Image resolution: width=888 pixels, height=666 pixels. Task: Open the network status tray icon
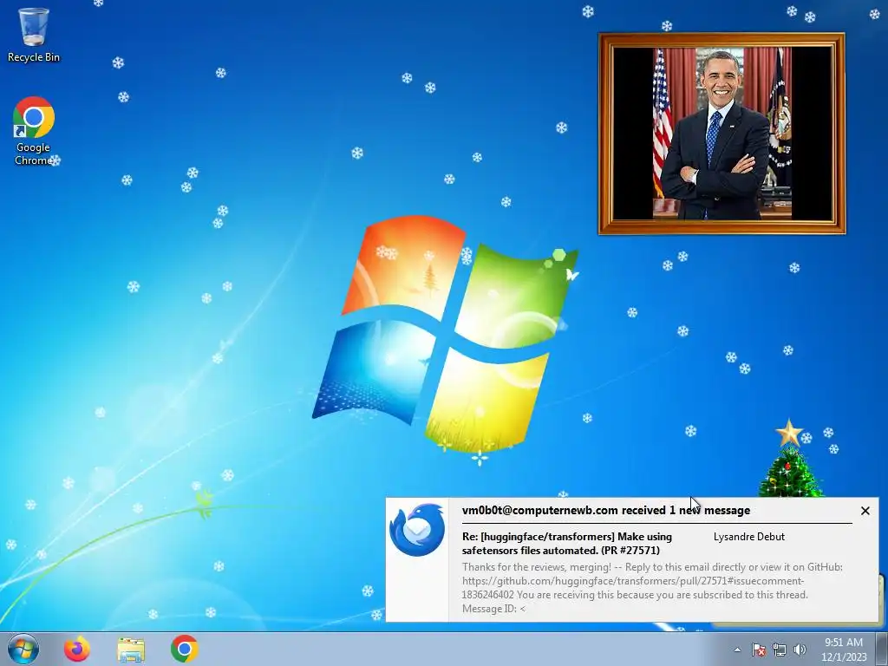pyautogui.click(x=780, y=650)
